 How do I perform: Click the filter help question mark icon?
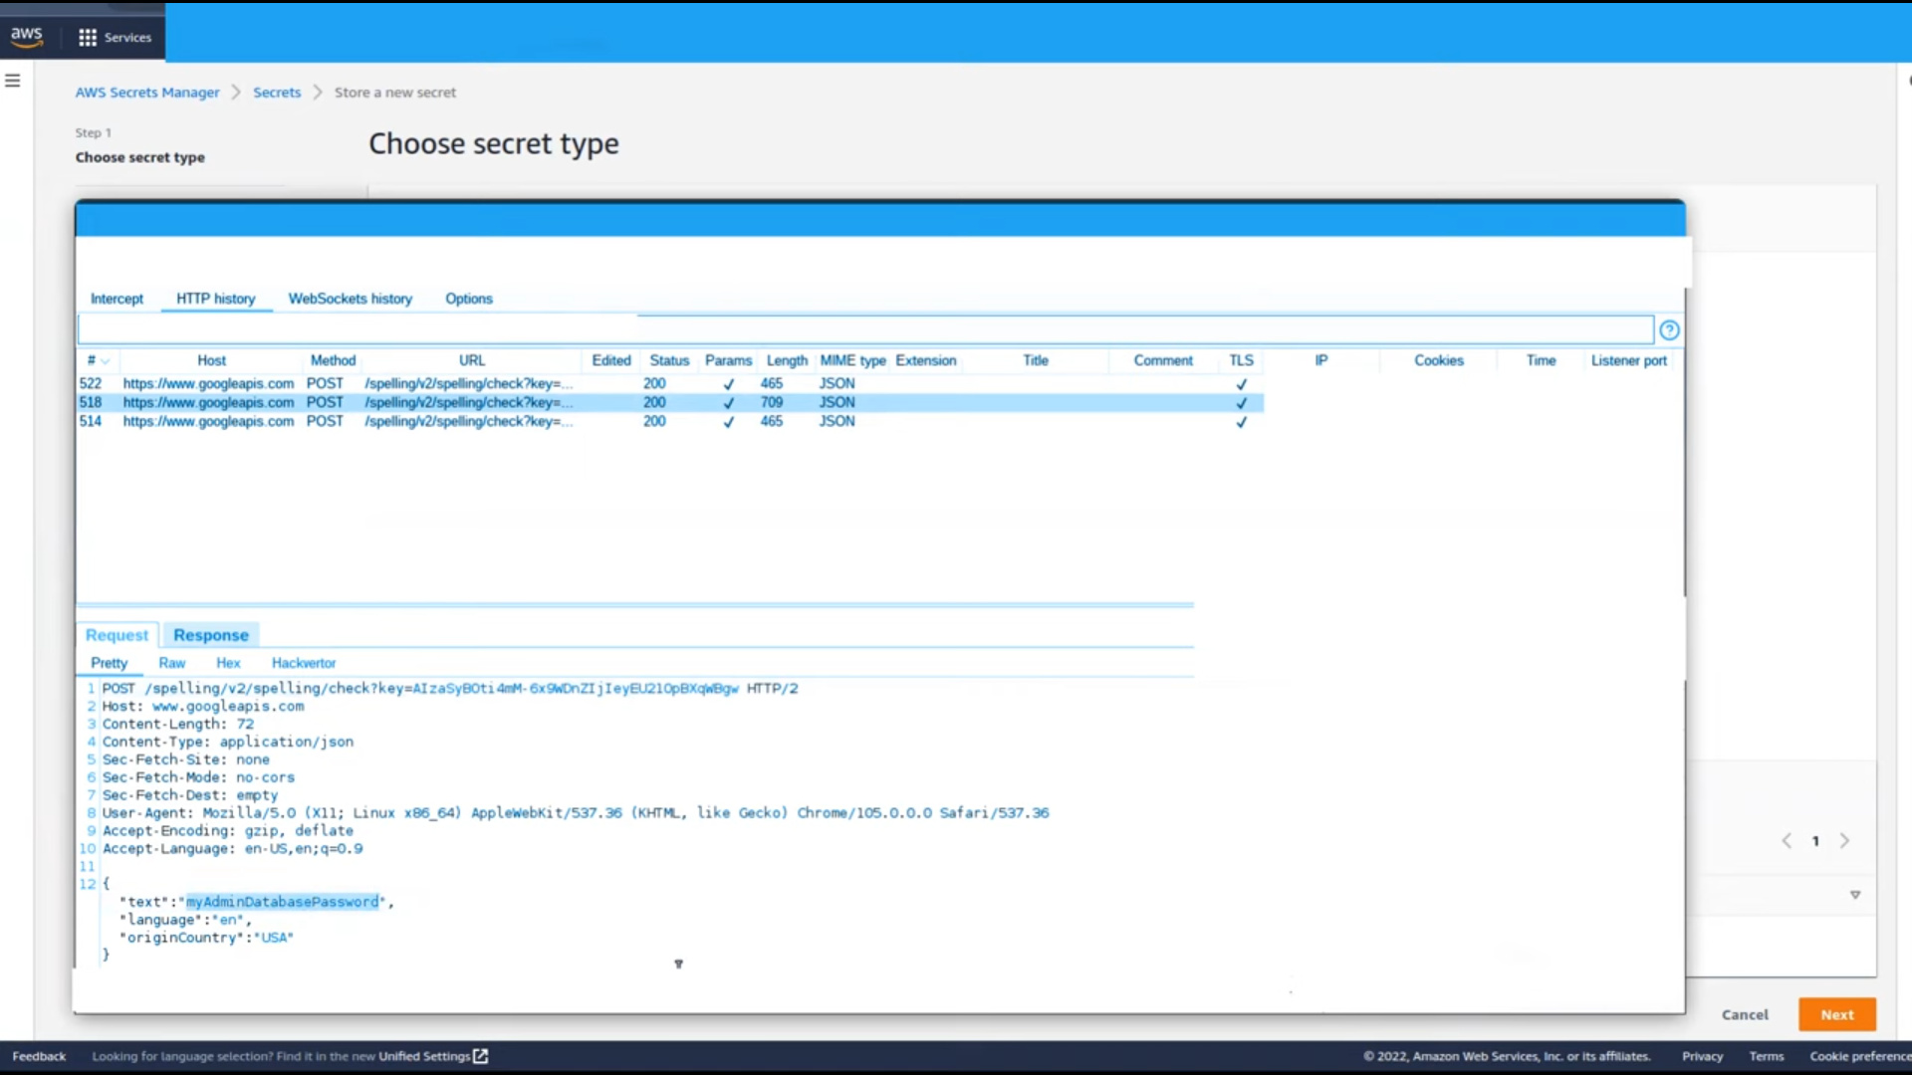pyautogui.click(x=1670, y=330)
